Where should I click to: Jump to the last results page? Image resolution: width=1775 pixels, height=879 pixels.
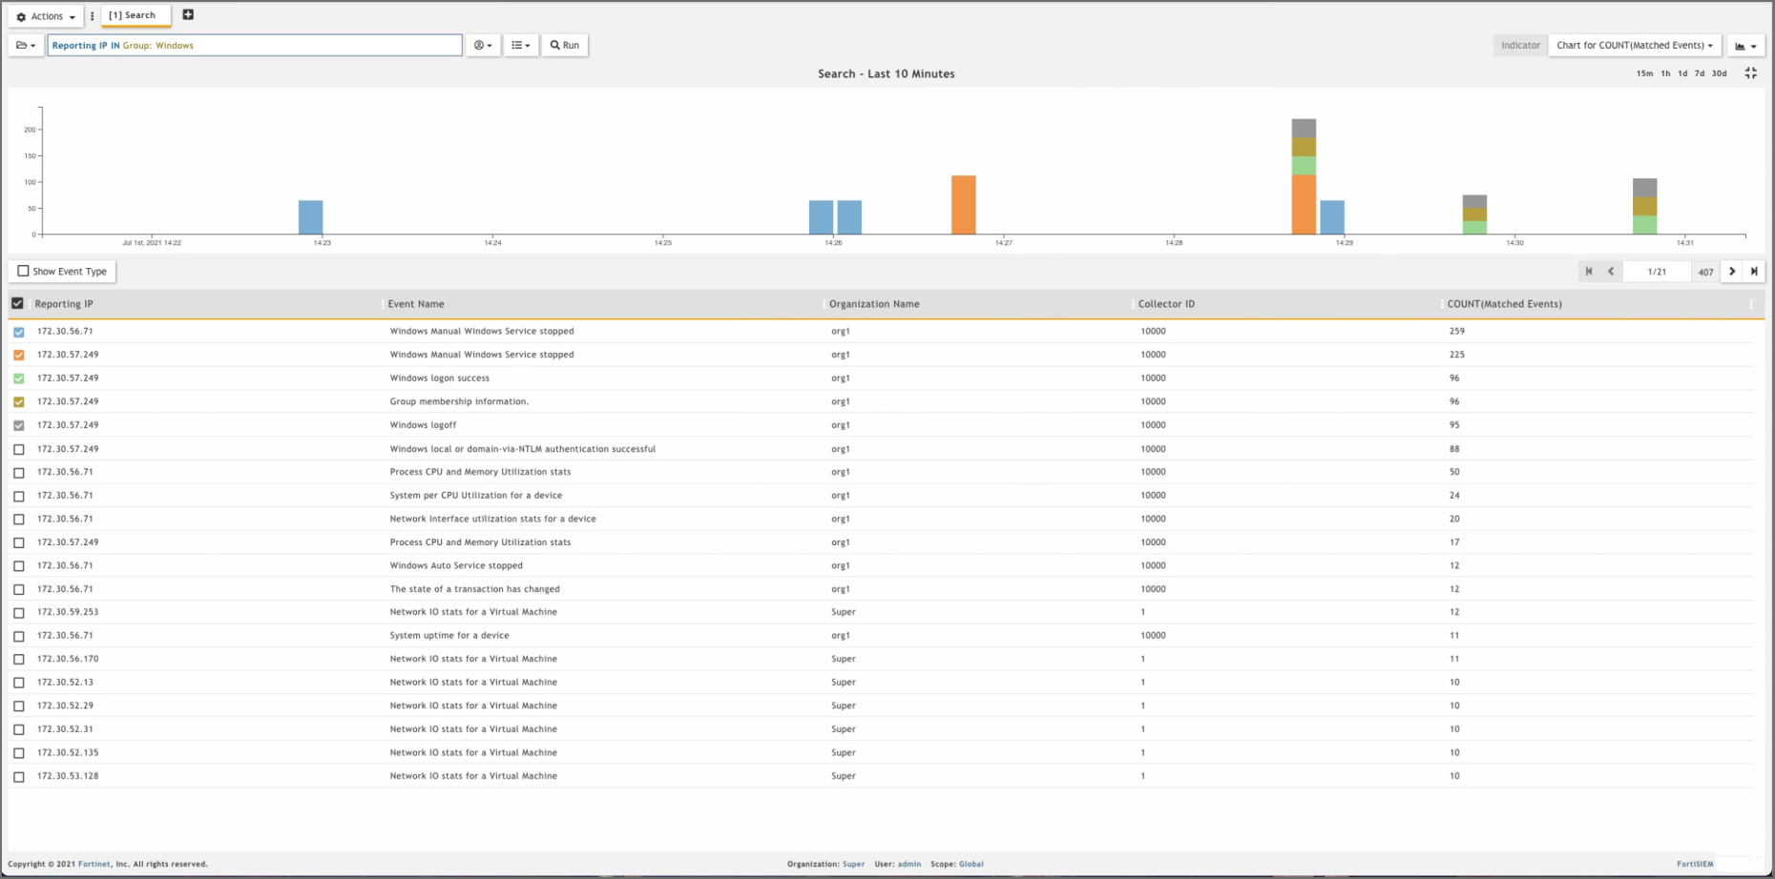tap(1754, 272)
